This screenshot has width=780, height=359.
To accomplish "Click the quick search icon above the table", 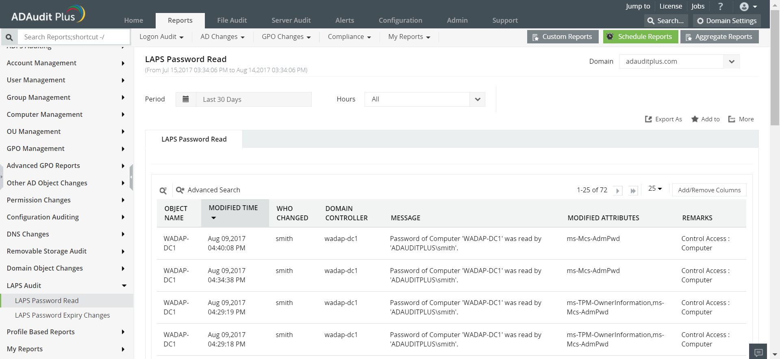I will tap(163, 191).
